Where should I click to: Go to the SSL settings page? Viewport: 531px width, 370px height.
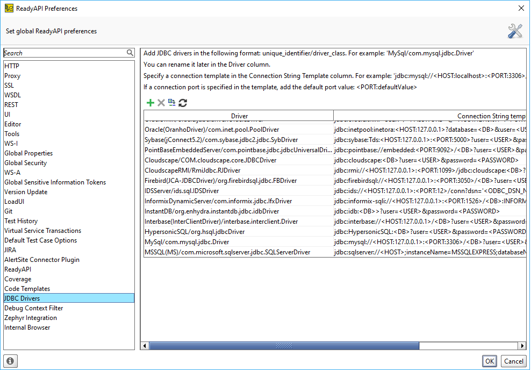pyautogui.click(x=69, y=86)
